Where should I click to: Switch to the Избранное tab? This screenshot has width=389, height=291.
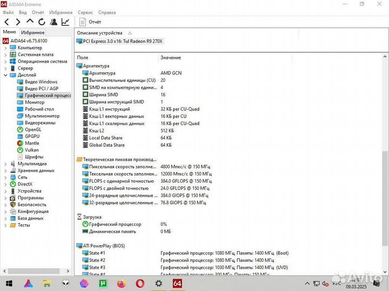[32, 32]
